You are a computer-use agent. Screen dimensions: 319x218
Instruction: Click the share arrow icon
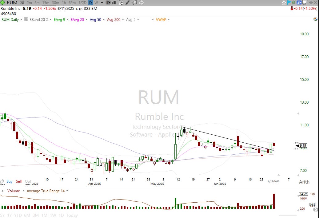click(x=141, y=3)
